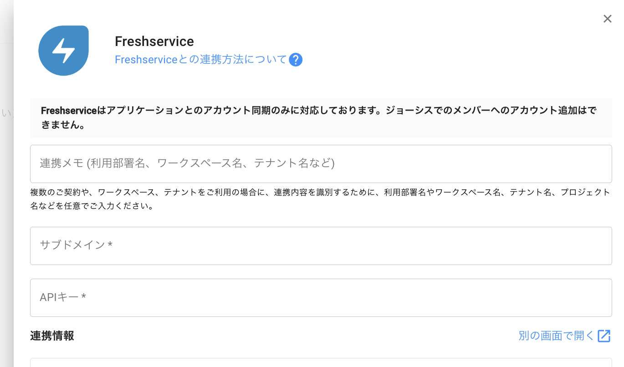Click the partially visible box under 連携情報
The width and height of the screenshot is (624, 367).
(321, 362)
